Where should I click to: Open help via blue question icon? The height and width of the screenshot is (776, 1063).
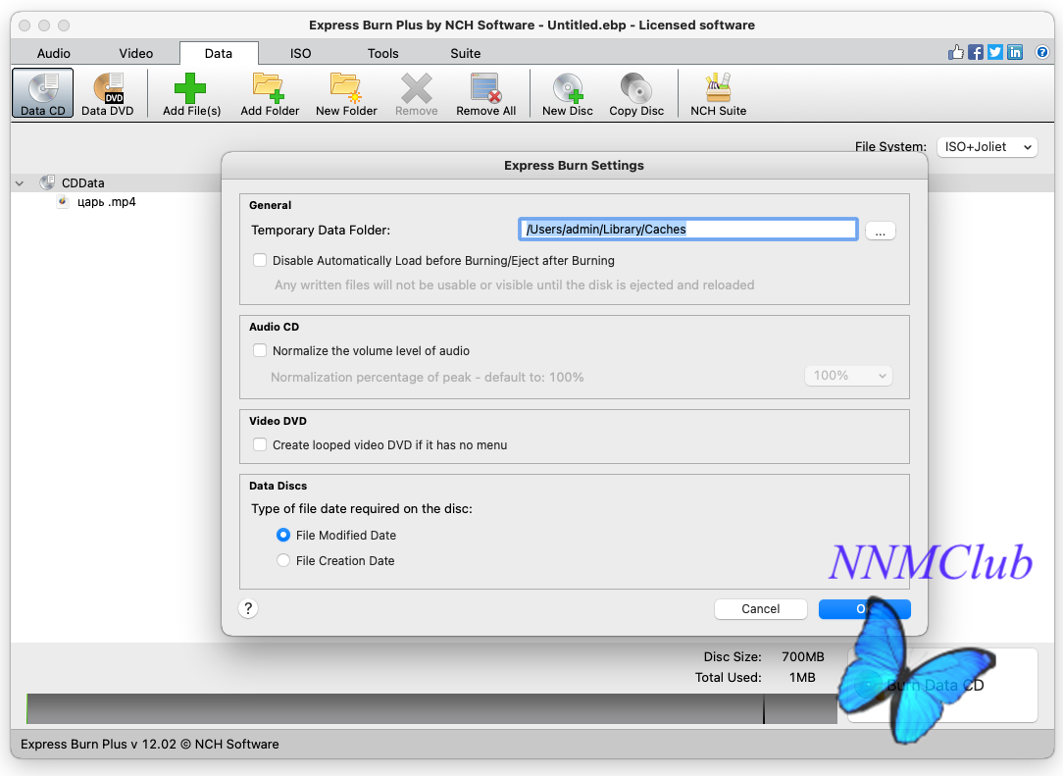[1042, 52]
